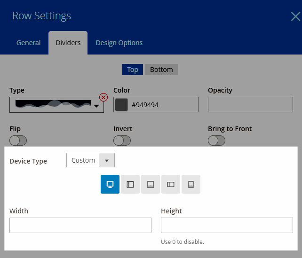Viewport: 302px width, 258px height.
Task: Open the Device Type Custom dropdown
Action: click(90, 160)
